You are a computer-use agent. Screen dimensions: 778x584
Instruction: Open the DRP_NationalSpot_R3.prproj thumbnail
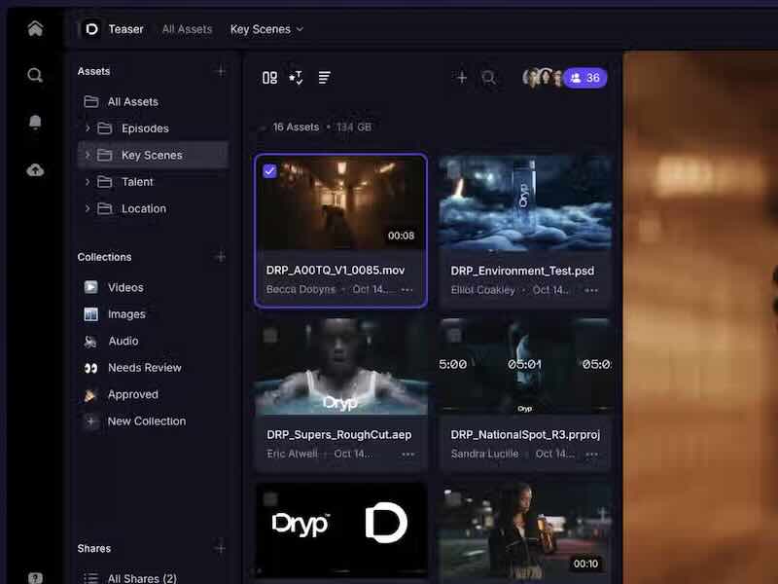525,365
